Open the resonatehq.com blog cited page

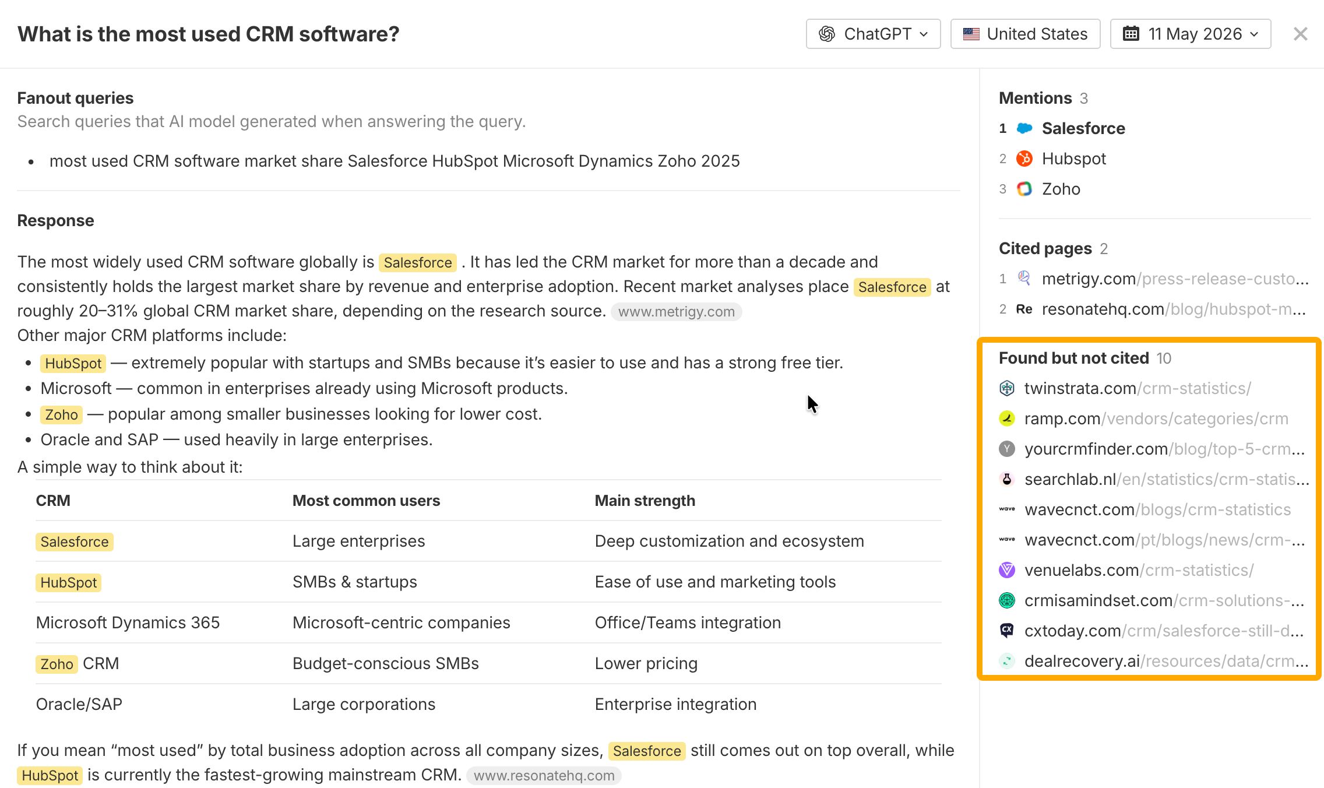coord(1174,309)
